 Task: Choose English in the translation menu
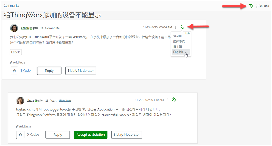pyautogui.click(x=181, y=52)
